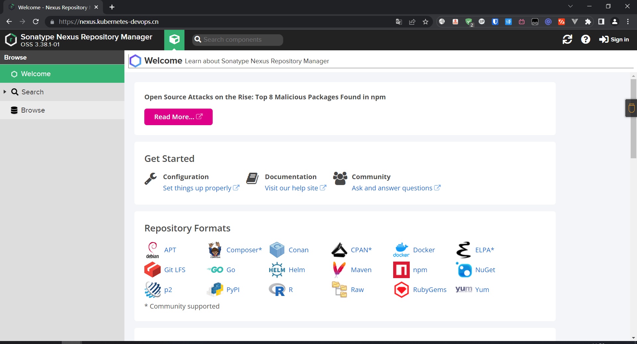Open the CPAN* format link

361,250
